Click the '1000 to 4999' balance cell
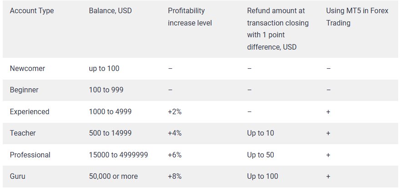The height and width of the screenshot is (192, 405). [x=111, y=111]
